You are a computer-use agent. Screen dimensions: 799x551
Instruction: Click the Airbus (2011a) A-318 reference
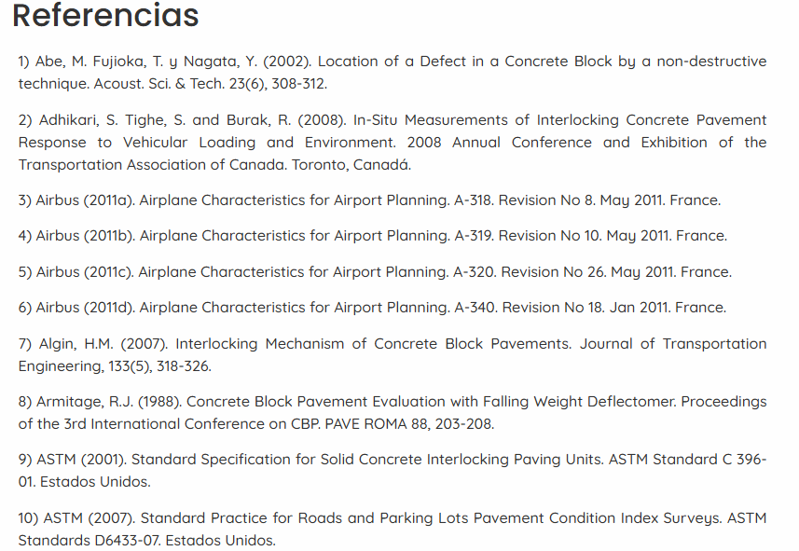tap(369, 200)
